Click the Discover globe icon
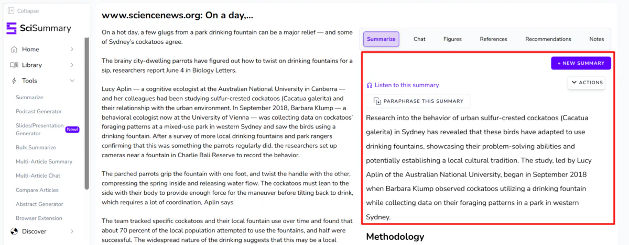Viewport: 629px width, 245px height. click(14, 231)
